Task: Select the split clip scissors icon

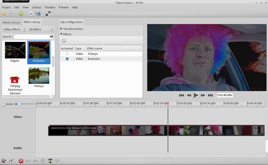Action: 4,161
